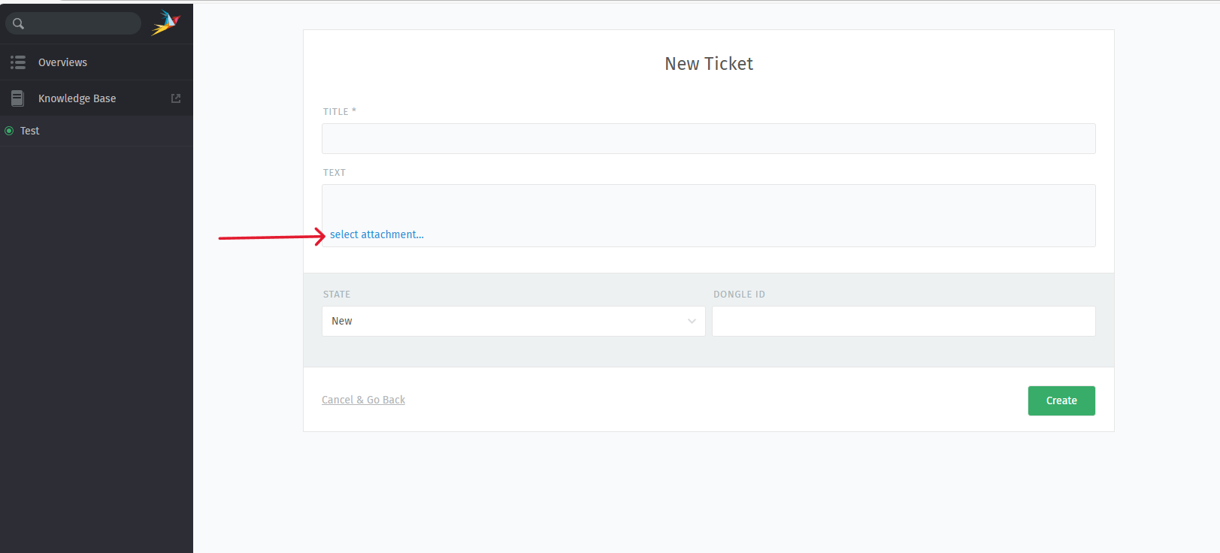
Task: Switch to the Test sidebar tab
Action: tap(30, 131)
